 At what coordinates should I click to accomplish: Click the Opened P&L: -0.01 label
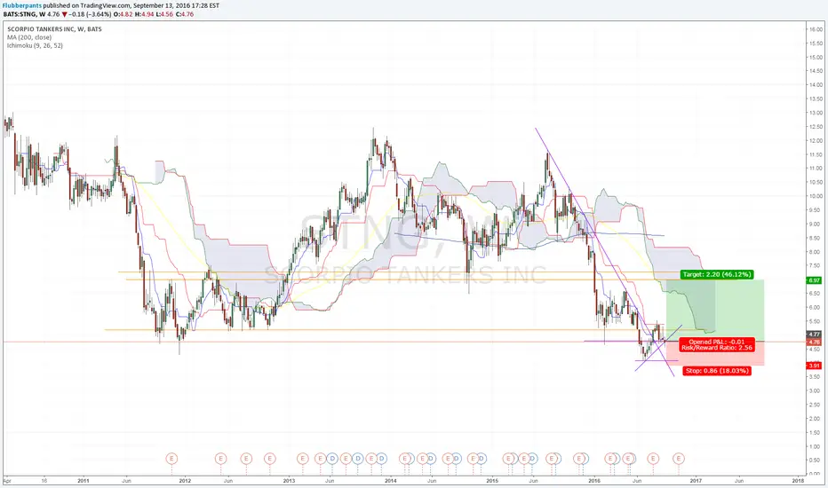point(717,342)
